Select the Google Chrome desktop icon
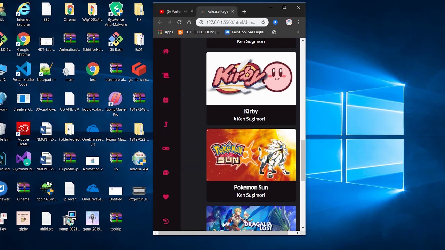This screenshot has width=445, height=250. click(23, 44)
